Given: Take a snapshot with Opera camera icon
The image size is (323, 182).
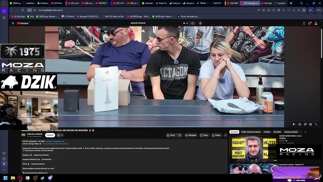Looking at the screenshot, I should pos(268,10).
